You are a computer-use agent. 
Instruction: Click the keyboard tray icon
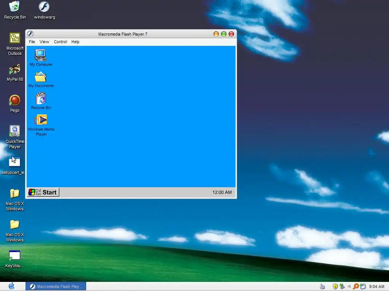(322, 286)
